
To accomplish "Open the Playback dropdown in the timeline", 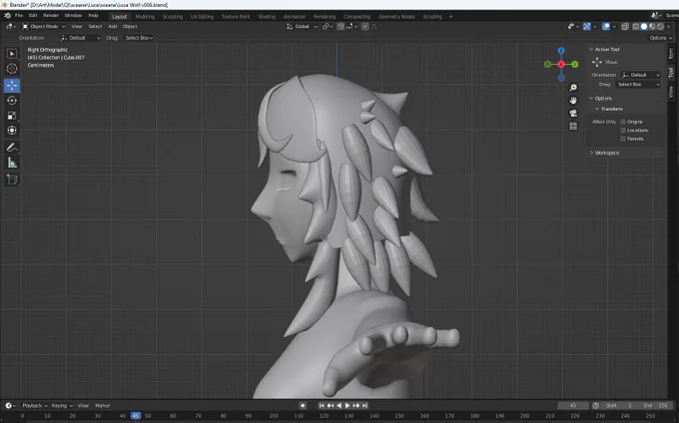I will (x=35, y=406).
